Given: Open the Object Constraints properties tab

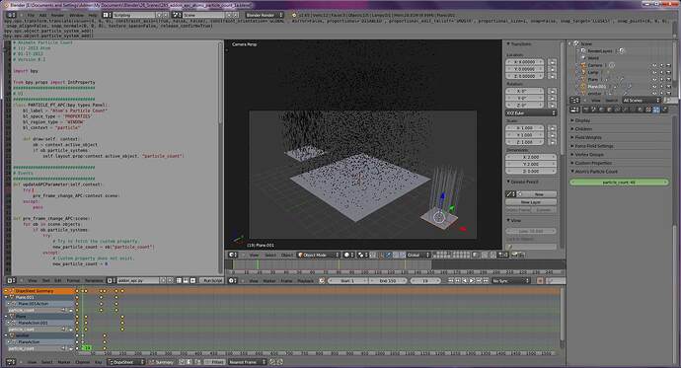Looking at the screenshot, I should click(617, 110).
